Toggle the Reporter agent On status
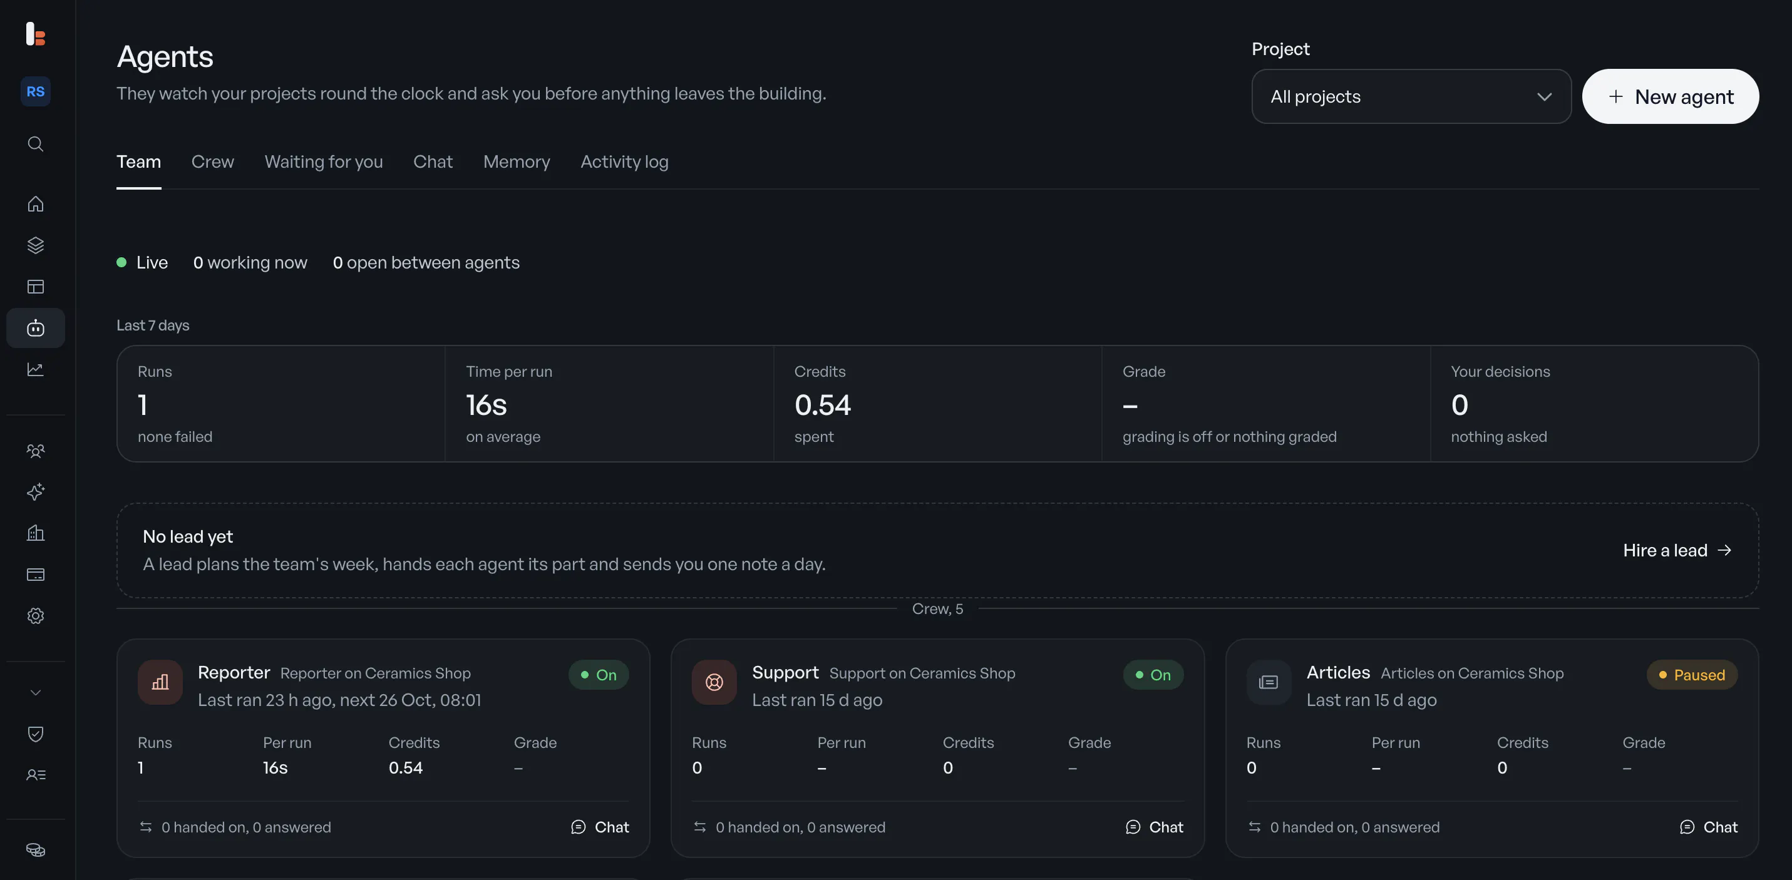Screen dimensions: 1792x880 [x=598, y=675]
